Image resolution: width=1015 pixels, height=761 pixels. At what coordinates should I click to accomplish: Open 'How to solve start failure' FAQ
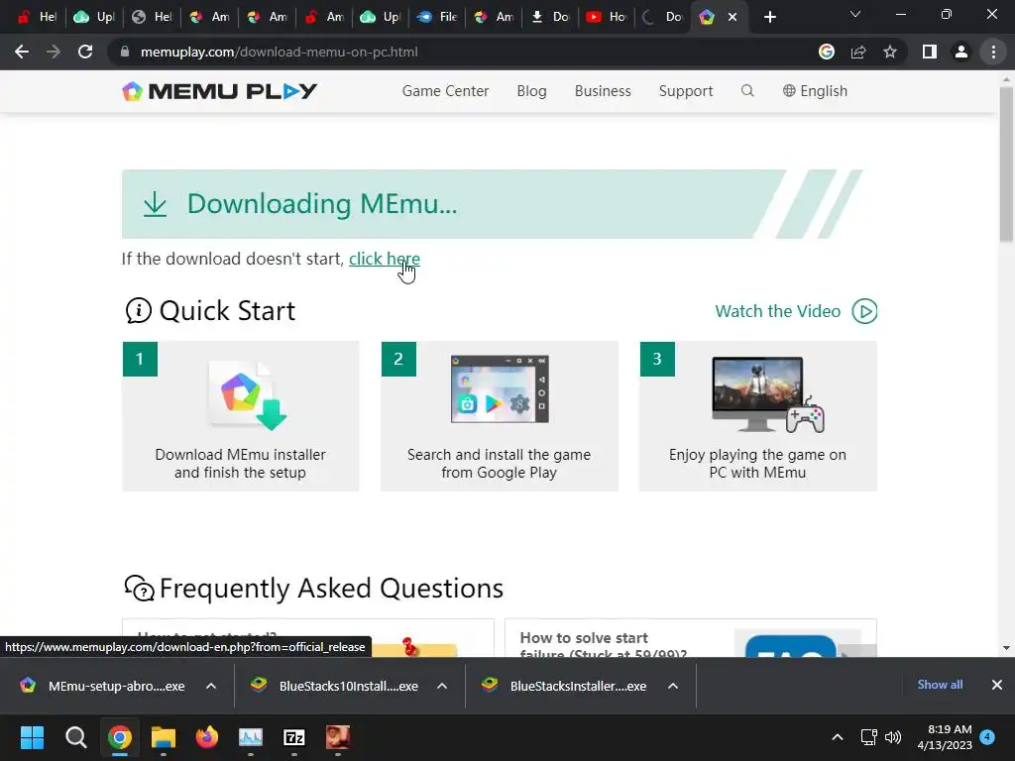point(603,645)
